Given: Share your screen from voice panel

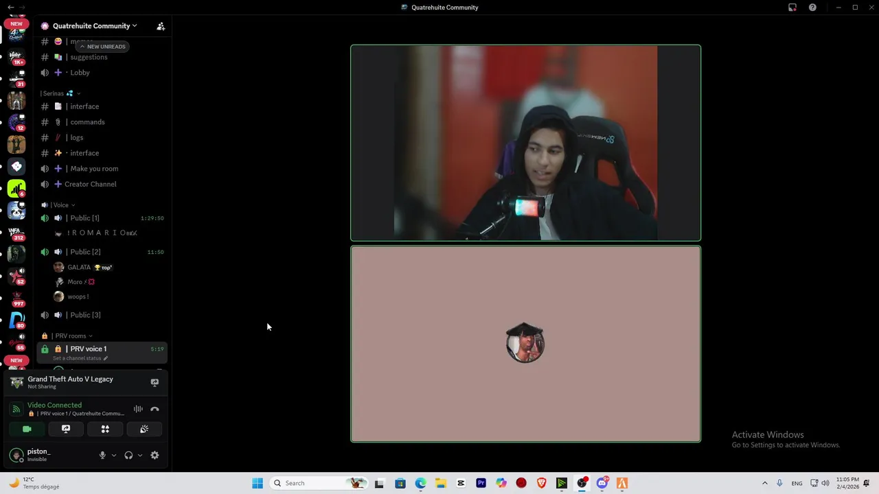Looking at the screenshot, I should click(66, 429).
